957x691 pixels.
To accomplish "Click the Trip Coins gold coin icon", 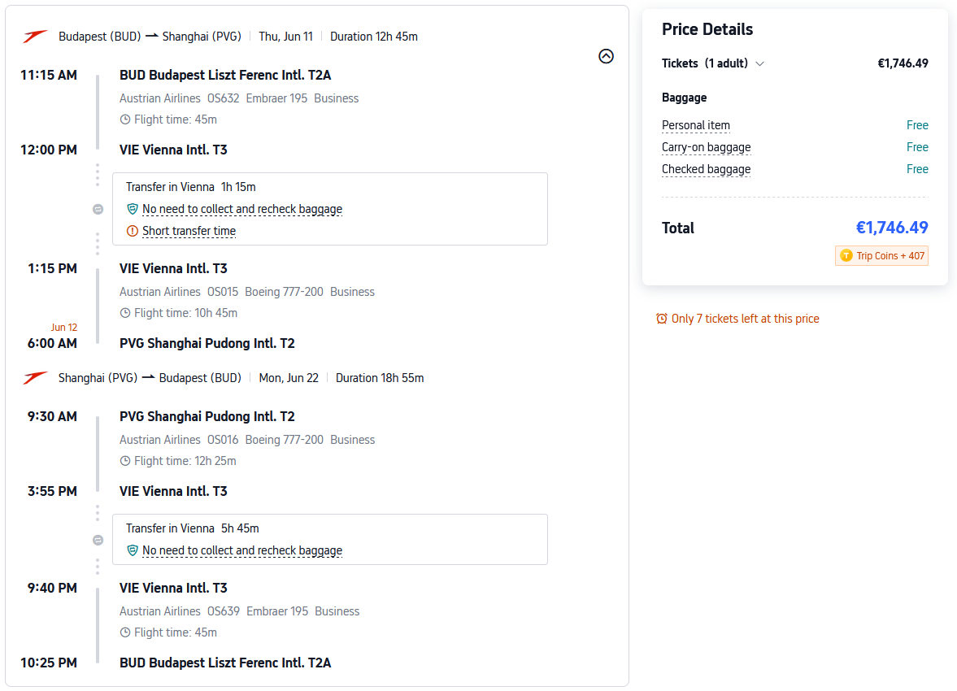I will [846, 255].
